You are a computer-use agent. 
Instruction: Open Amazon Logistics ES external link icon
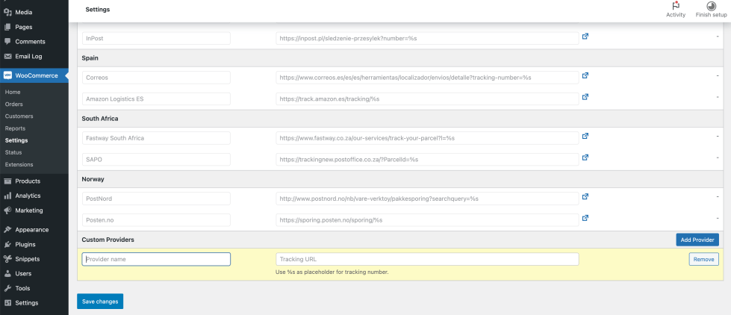point(585,97)
